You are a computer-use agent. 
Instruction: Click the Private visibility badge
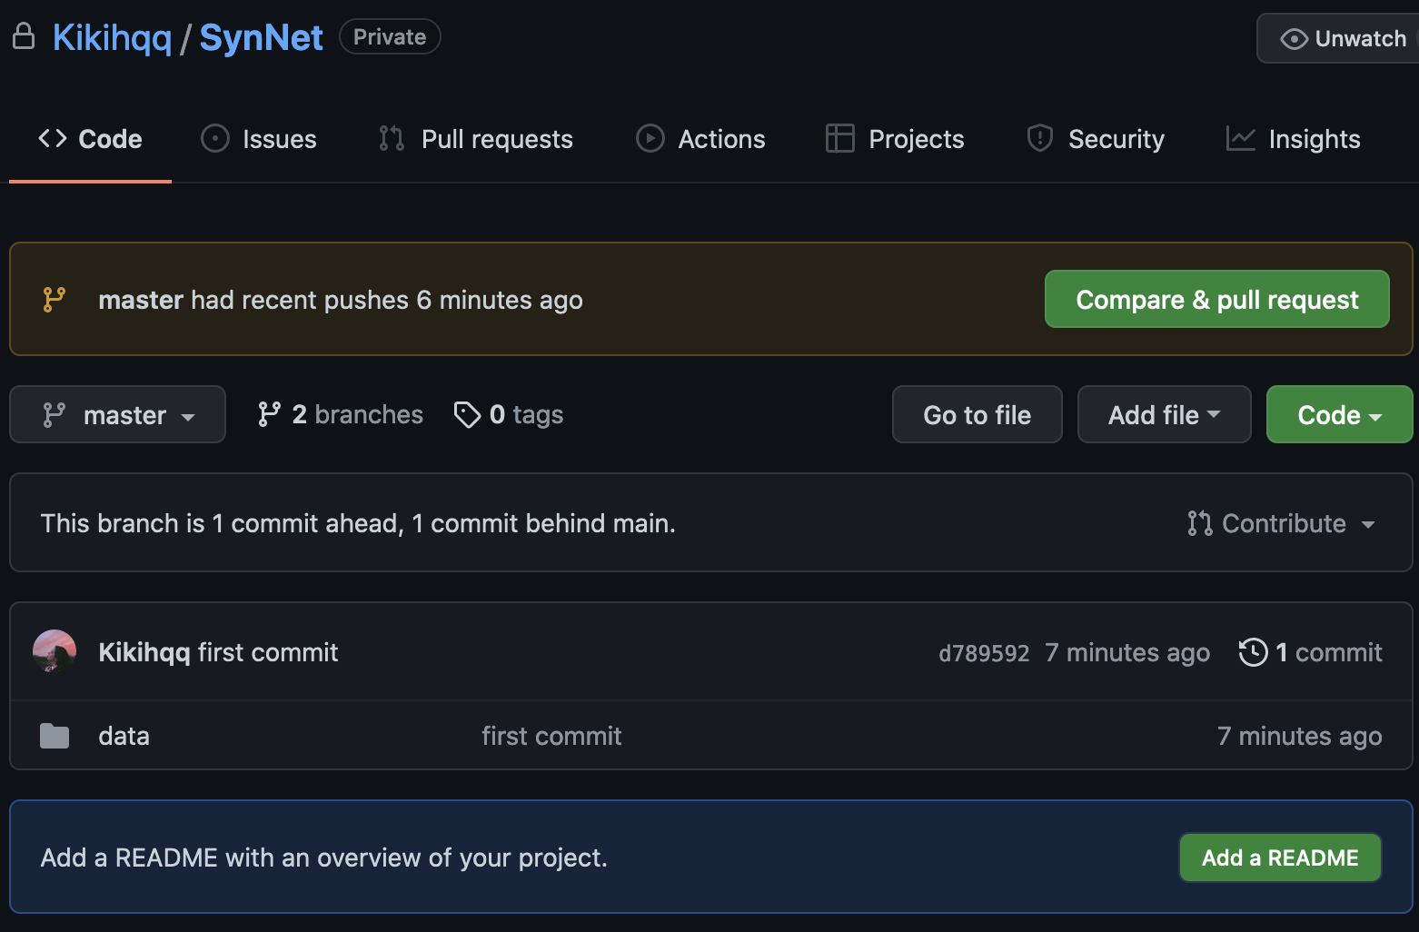390,36
